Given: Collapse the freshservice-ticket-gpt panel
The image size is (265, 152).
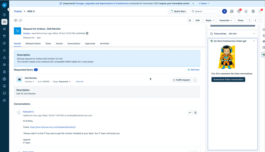Looking at the screenshot, I should click(x=254, y=41).
